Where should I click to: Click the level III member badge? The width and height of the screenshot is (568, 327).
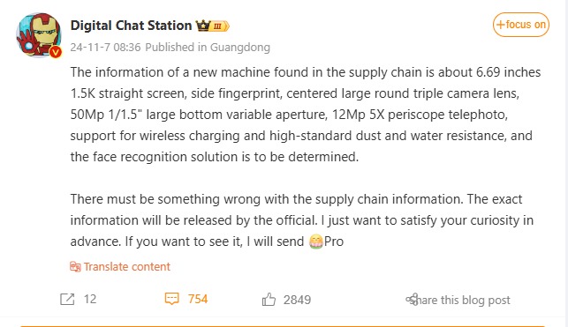point(220,26)
